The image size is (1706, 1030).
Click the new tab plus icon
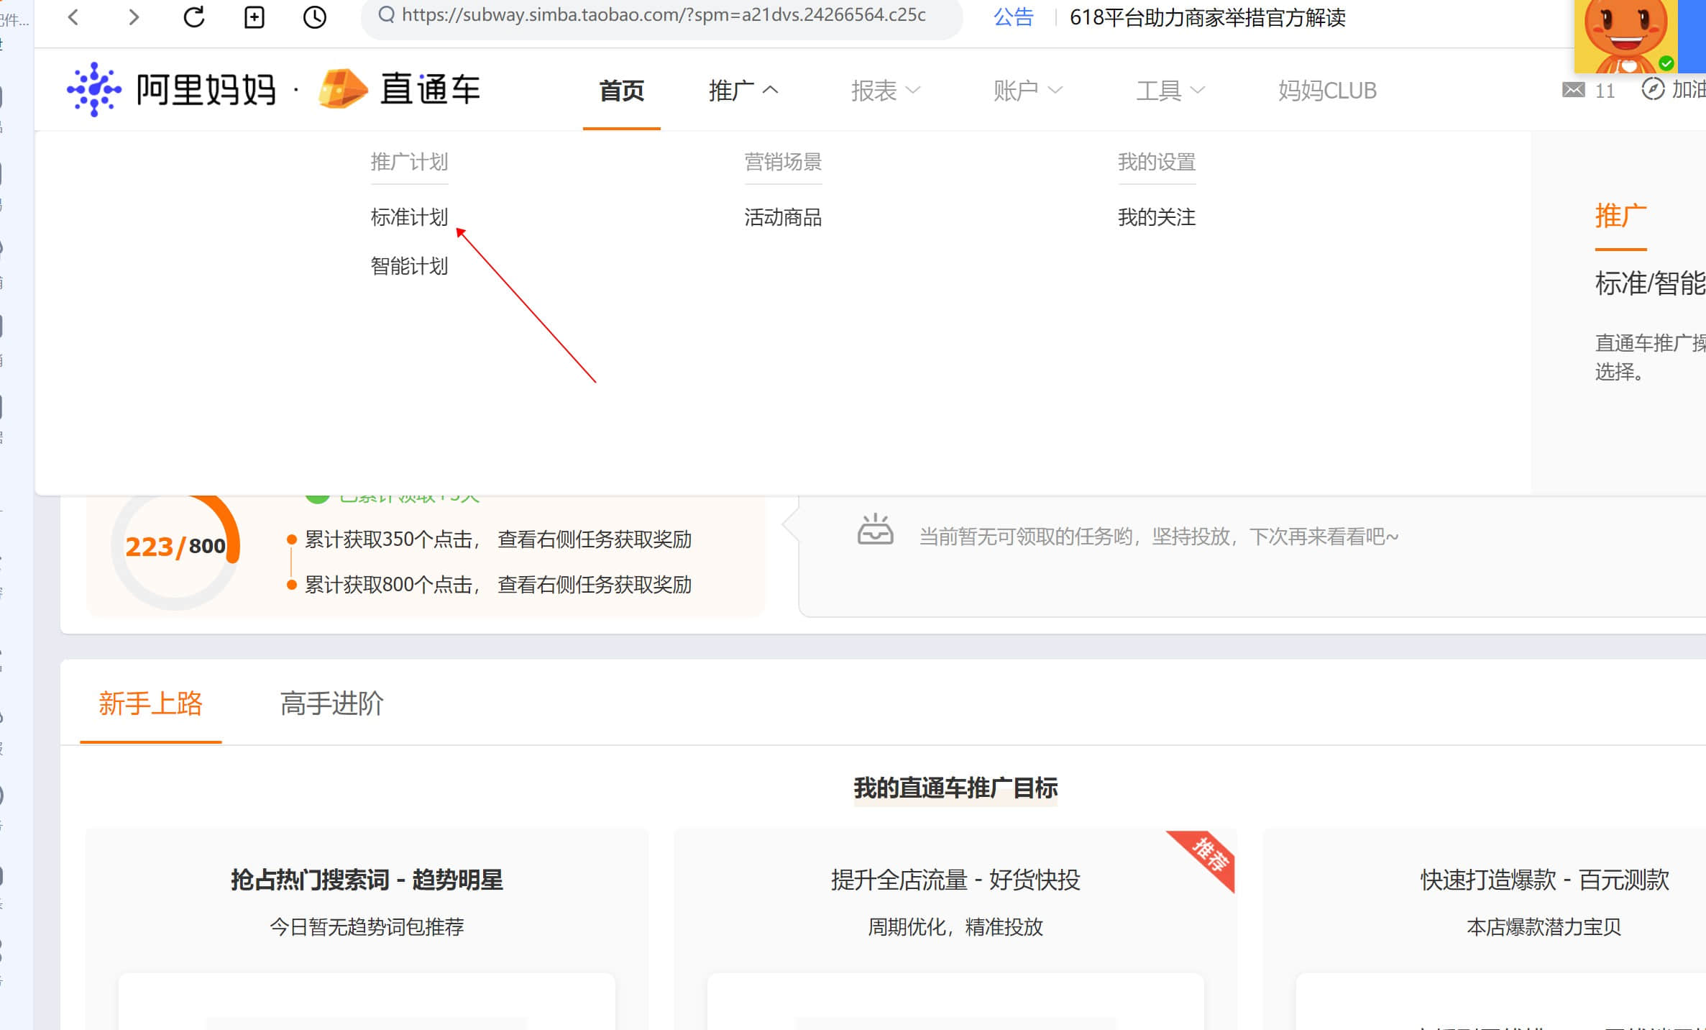click(x=254, y=17)
